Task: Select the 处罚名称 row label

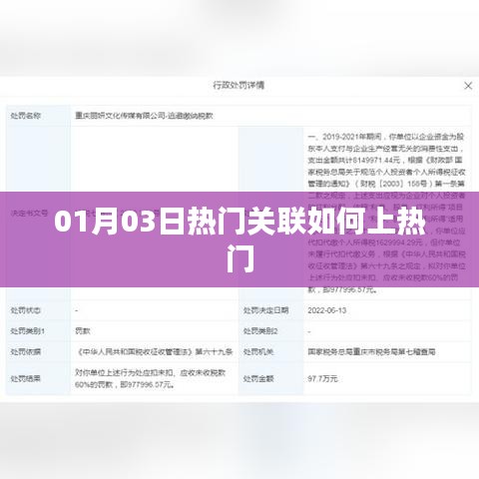Action: coord(26,116)
